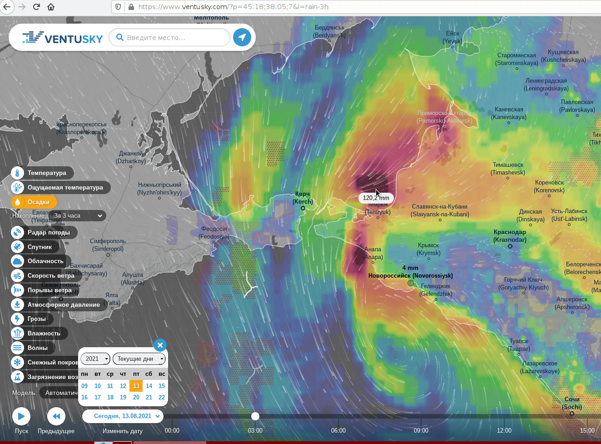Click the Туапсе (Tuapse) city label
The width and height of the screenshot is (601, 444).
coord(519,345)
